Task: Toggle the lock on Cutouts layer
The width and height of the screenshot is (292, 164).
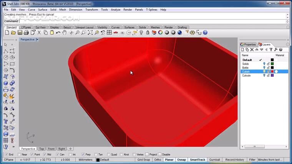Action: (268, 75)
